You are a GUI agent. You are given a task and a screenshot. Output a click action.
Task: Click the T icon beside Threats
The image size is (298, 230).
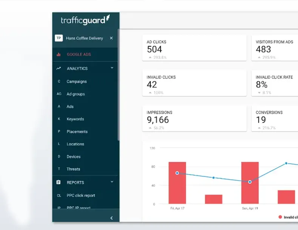59,169
